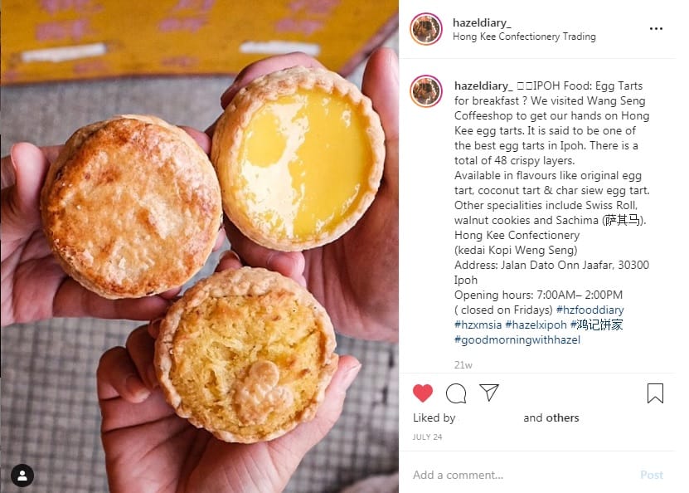Click the red heart like icon
The height and width of the screenshot is (493, 689).
coord(423,393)
